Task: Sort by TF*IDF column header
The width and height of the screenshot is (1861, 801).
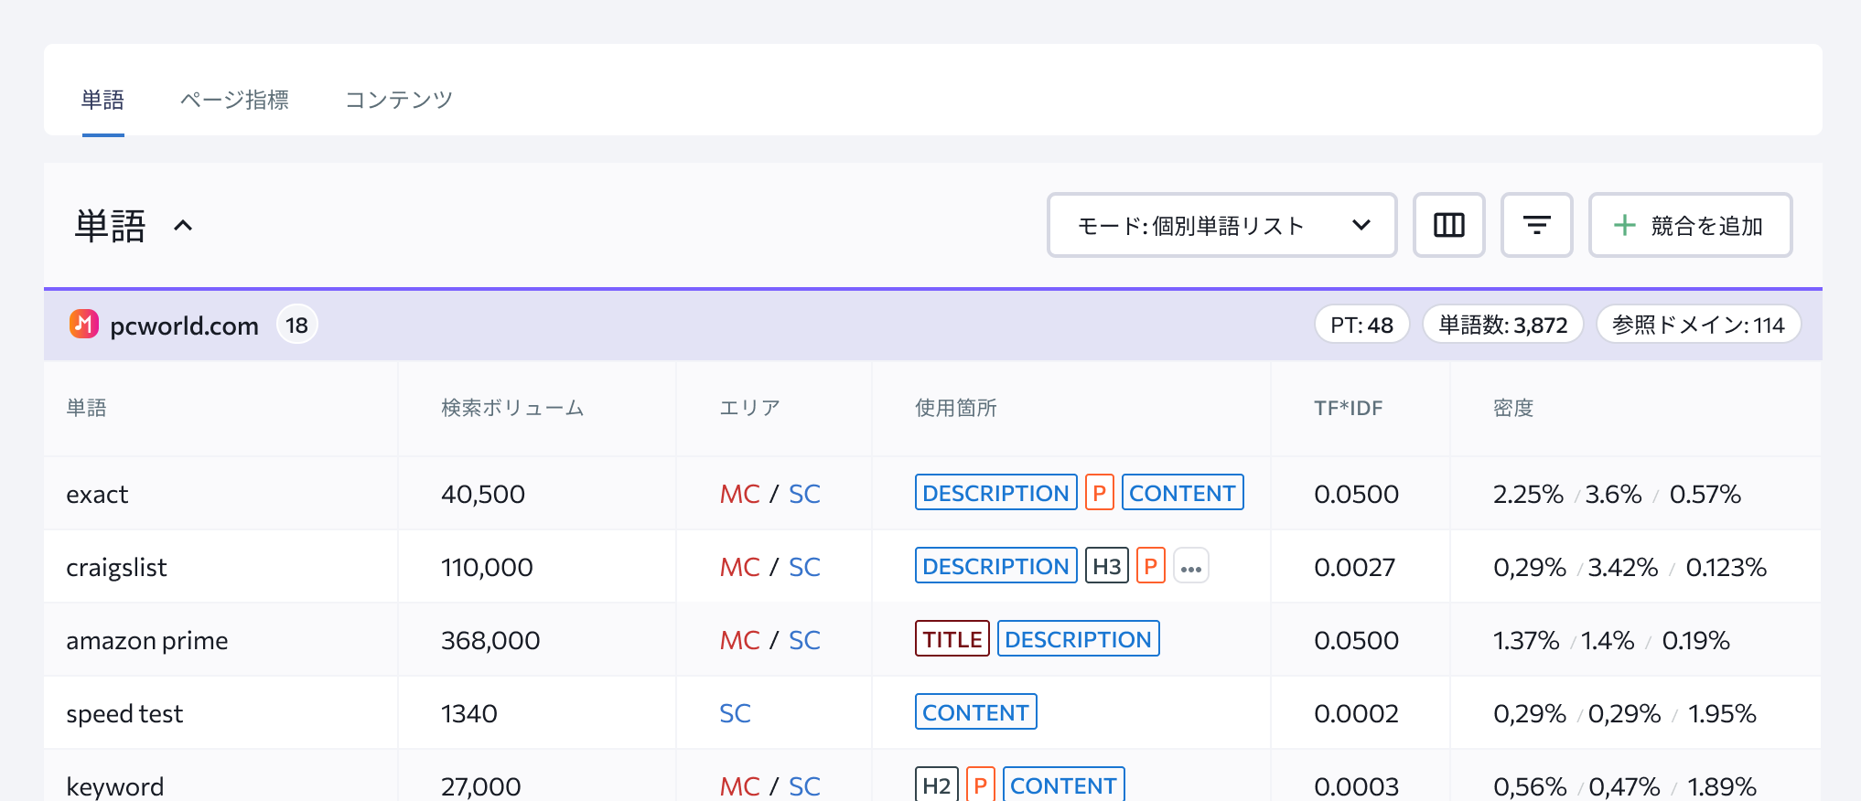Action: 1348,408
